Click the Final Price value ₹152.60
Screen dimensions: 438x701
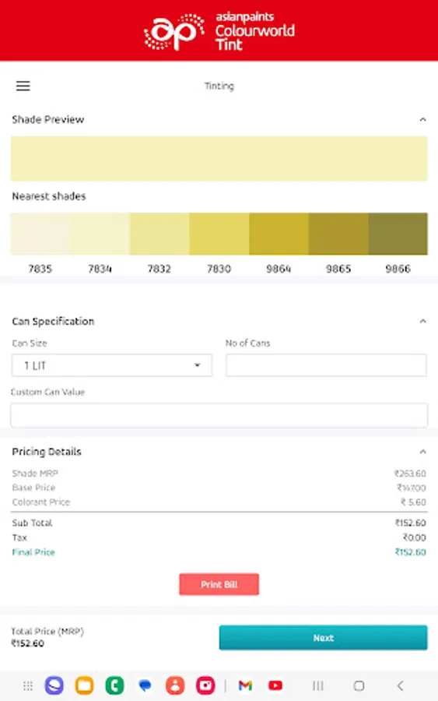410,552
